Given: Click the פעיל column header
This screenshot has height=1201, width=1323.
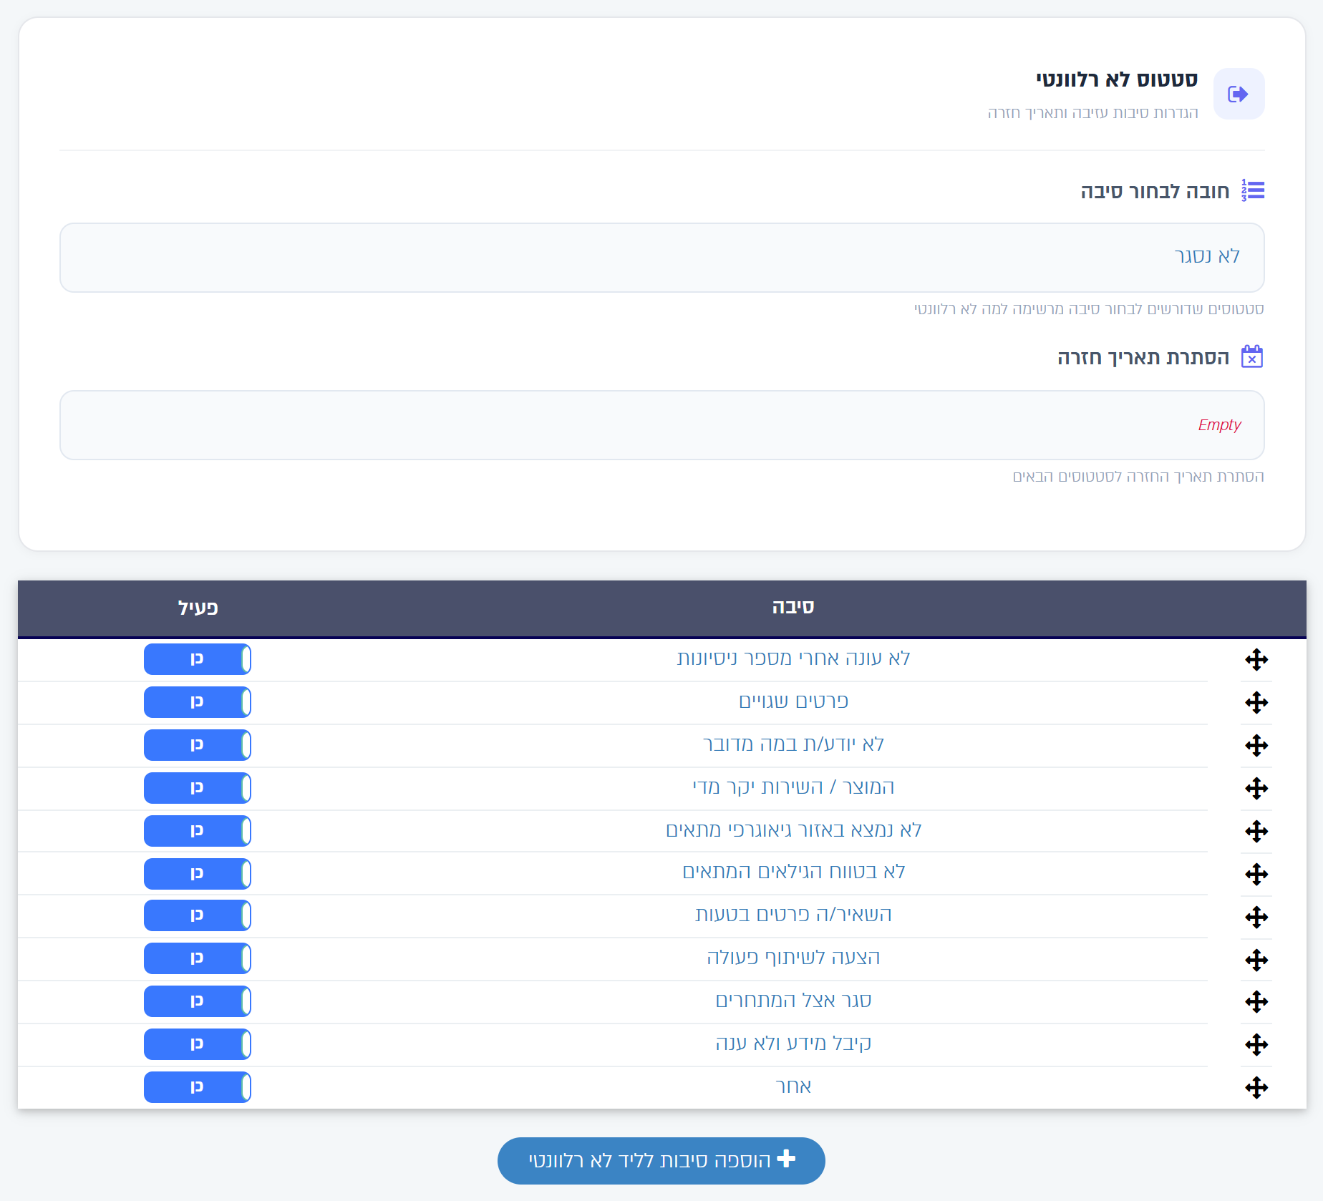Looking at the screenshot, I should coord(198,608).
